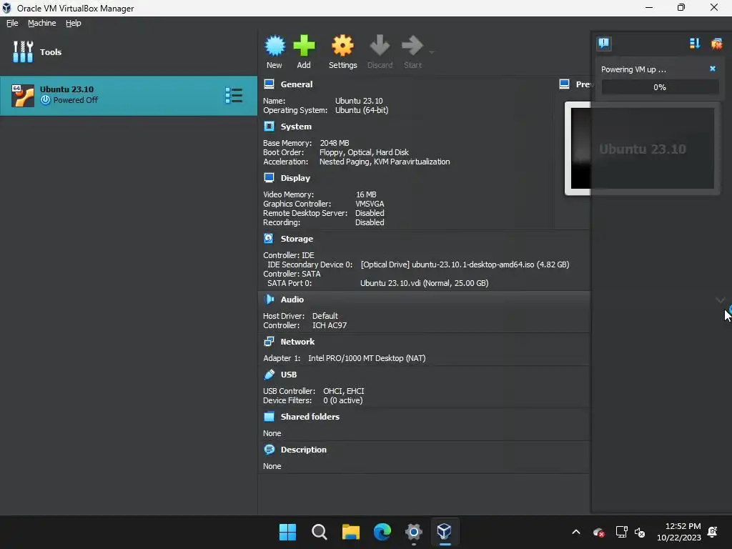Open the Ubuntu 23.10 machine tools menu

234,95
